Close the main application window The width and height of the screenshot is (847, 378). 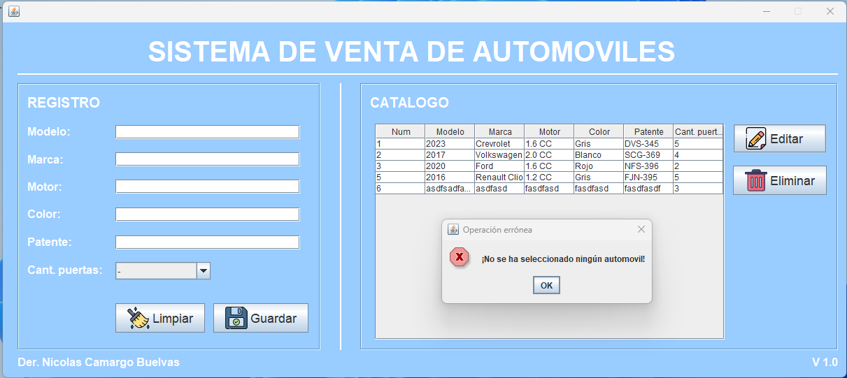coord(830,11)
